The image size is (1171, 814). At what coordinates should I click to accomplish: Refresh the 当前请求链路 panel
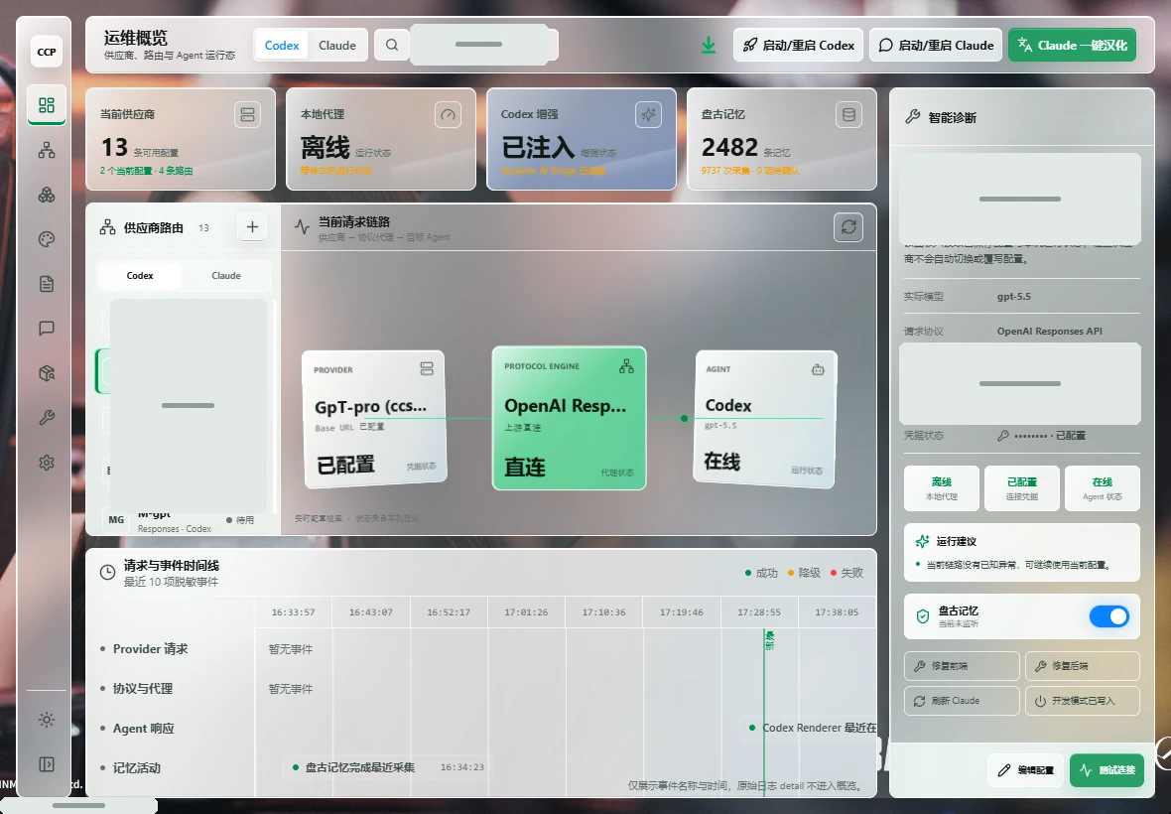click(848, 227)
